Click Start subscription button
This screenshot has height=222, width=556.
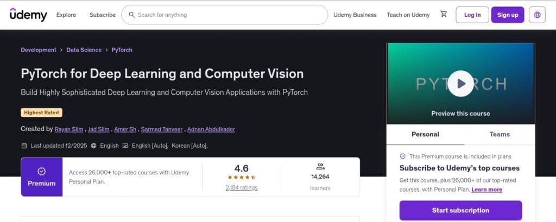coord(460,210)
